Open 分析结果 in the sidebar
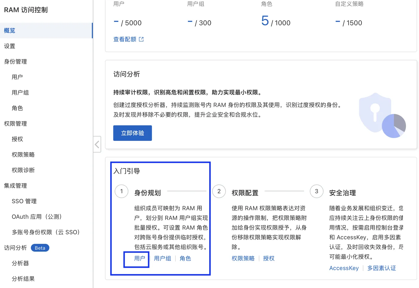Viewport: 419px width, 288px height. click(23, 279)
